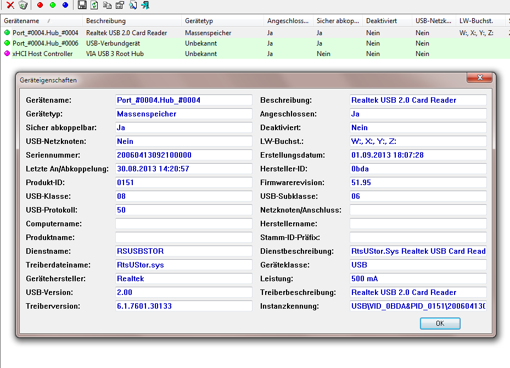Click 'W:, X:, Y:, Z:' list cell
The height and width of the screenshot is (368, 510).
(x=476, y=33)
